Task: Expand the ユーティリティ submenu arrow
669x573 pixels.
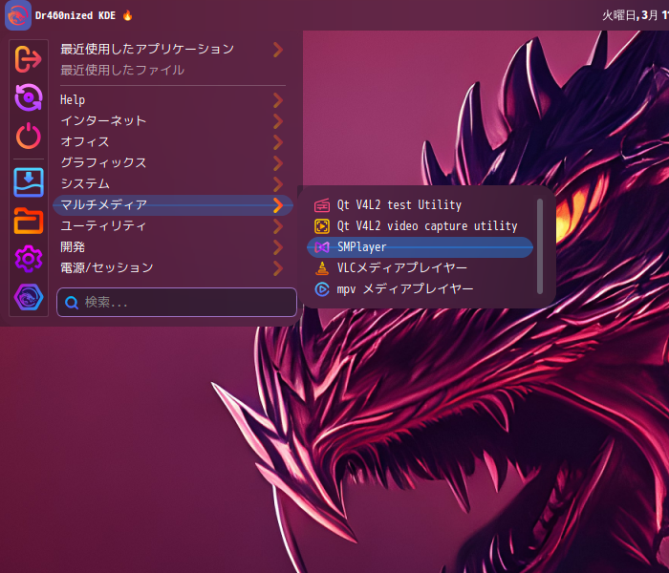Action: pyautogui.click(x=278, y=226)
